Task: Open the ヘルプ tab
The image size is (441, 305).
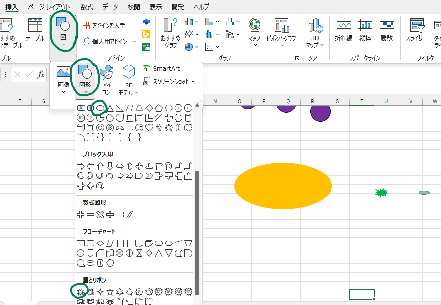Action: (x=201, y=7)
